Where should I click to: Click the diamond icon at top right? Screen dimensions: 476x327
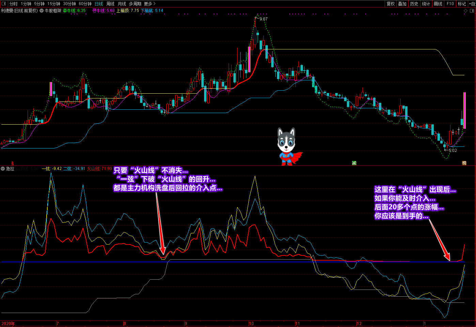coord(466,11)
